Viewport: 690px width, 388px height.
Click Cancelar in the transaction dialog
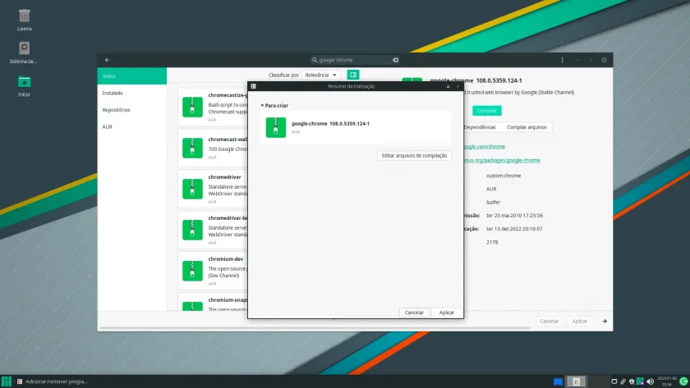(x=414, y=313)
